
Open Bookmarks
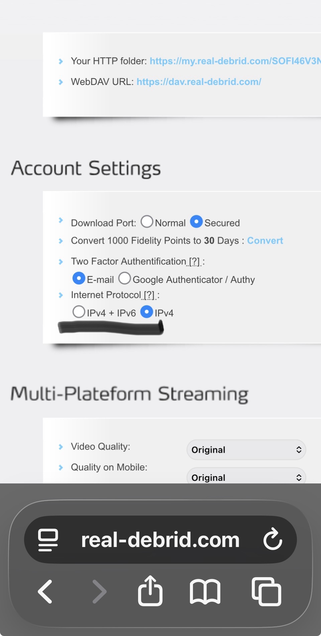pyautogui.click(x=205, y=592)
